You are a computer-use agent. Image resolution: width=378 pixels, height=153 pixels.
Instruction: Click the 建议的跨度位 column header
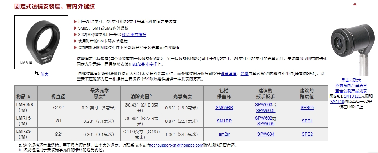coord(307,93)
